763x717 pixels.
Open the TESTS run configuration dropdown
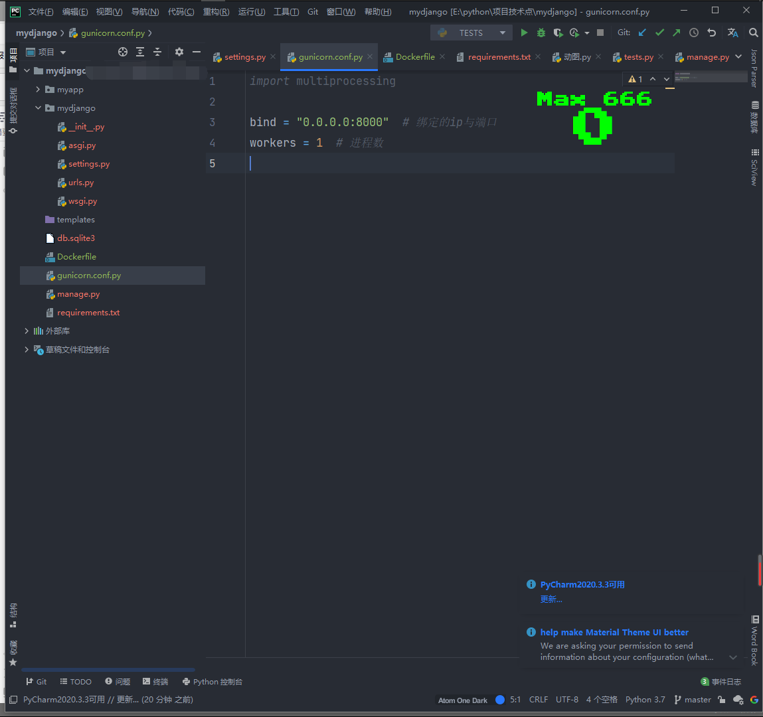471,33
